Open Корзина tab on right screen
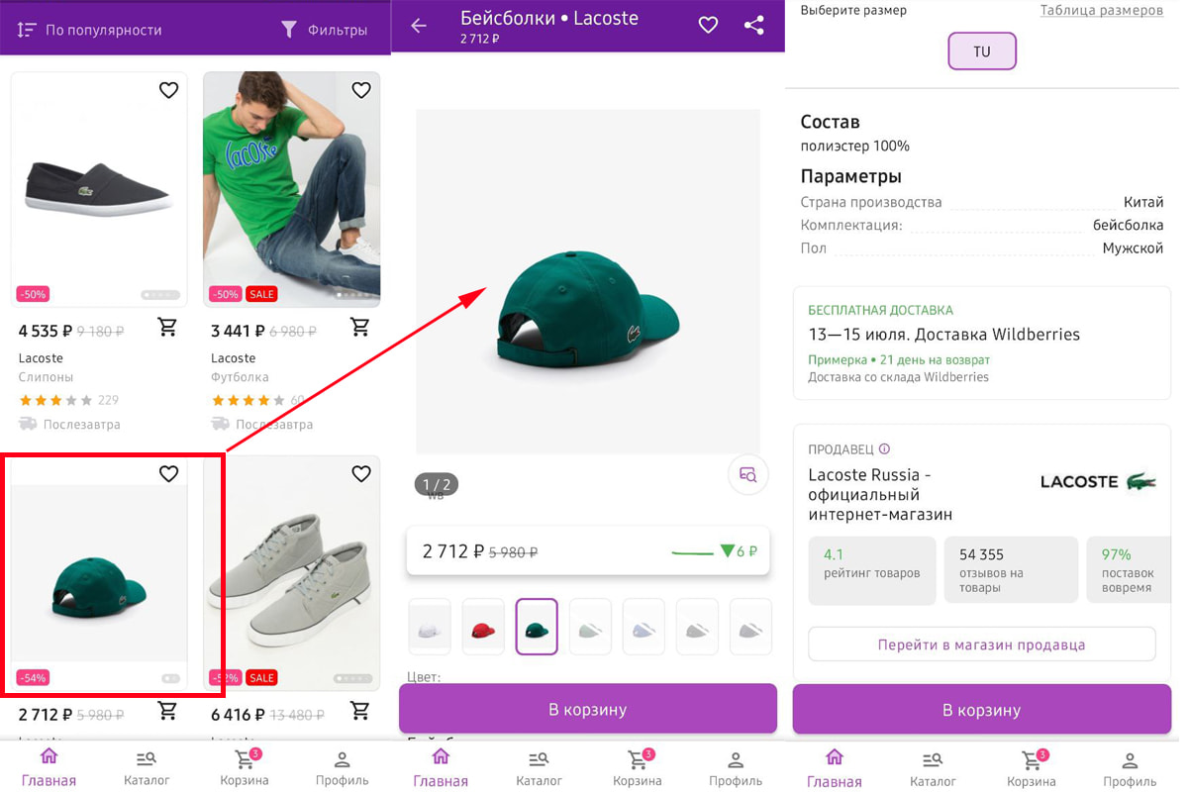 click(1031, 768)
